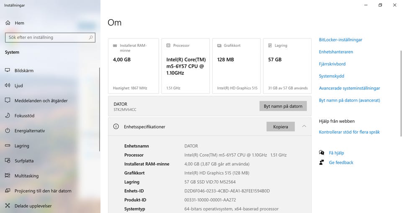Copy device specifications with Kopiera
The image size is (402, 213).
(280, 127)
